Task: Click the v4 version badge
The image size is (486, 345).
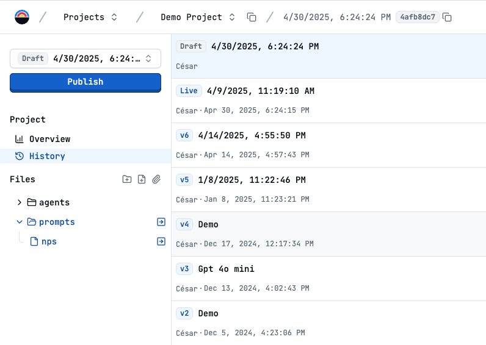Action: (184, 224)
